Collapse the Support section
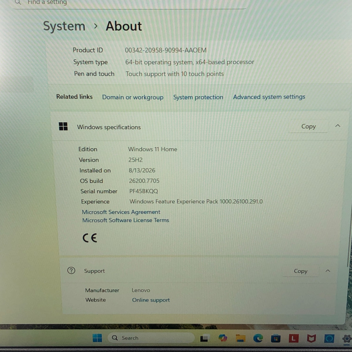The width and height of the screenshot is (352, 352). click(x=328, y=271)
